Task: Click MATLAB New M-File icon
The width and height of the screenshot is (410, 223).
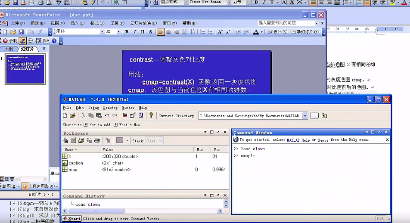Action: coord(65,115)
